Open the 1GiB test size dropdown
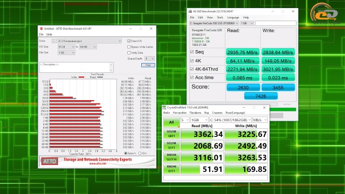The image size is (345, 194). [x=199, y=120]
